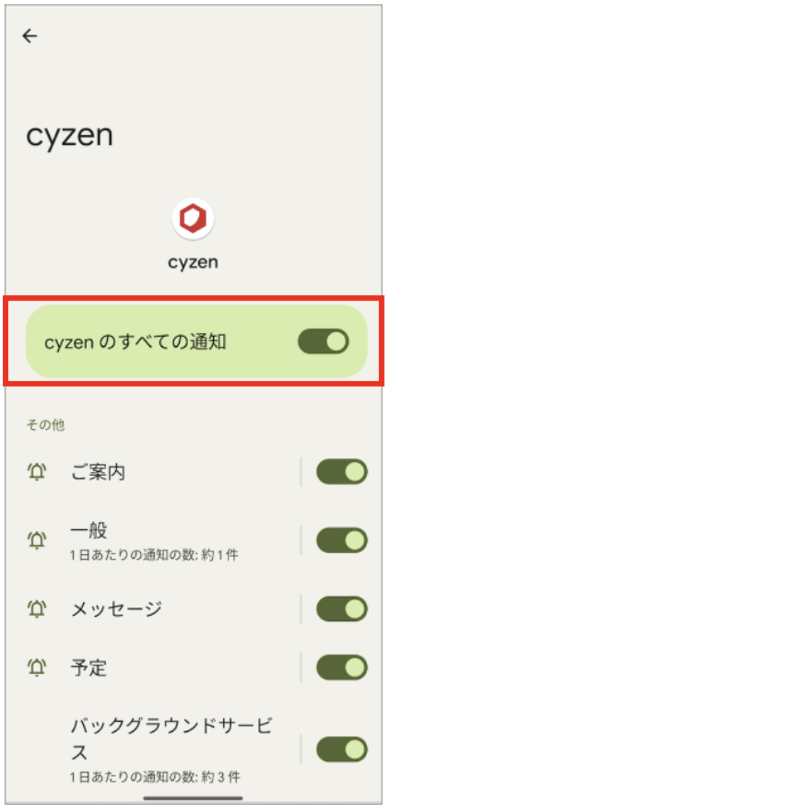Click the bell icon next to ご案内
Screen dimensions: 789x810
coord(37,472)
